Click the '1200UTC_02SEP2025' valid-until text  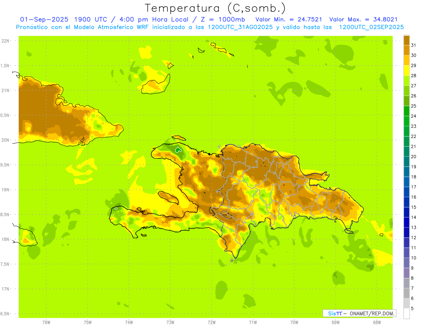click(x=371, y=27)
